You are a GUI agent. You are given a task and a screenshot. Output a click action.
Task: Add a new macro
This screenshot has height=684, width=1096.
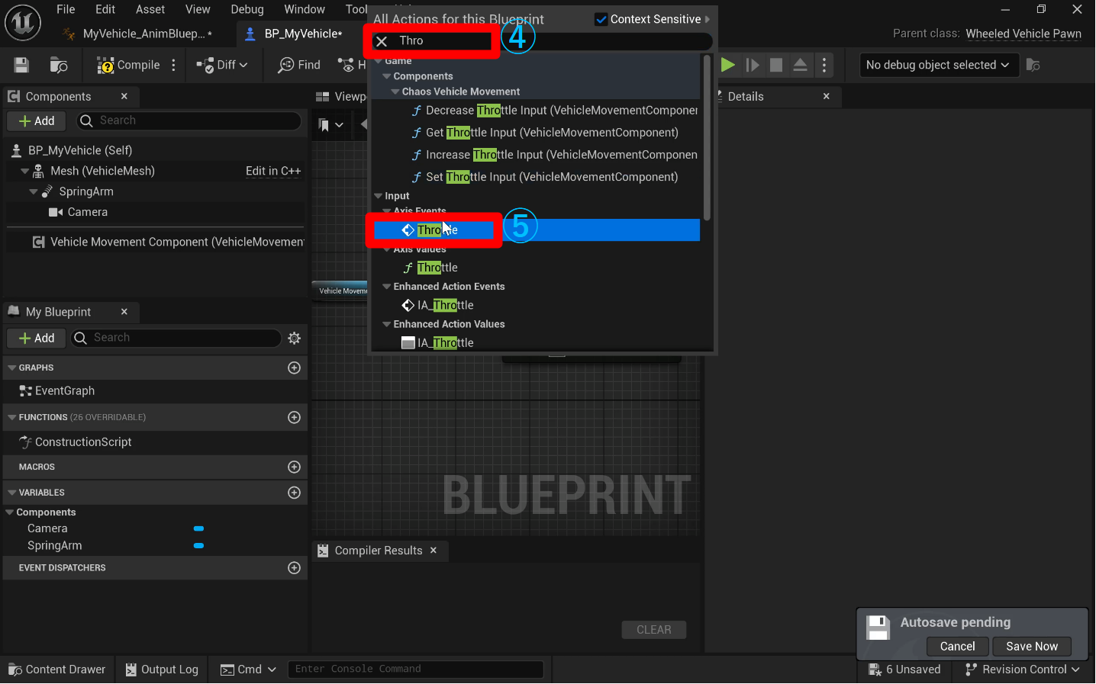(x=294, y=467)
